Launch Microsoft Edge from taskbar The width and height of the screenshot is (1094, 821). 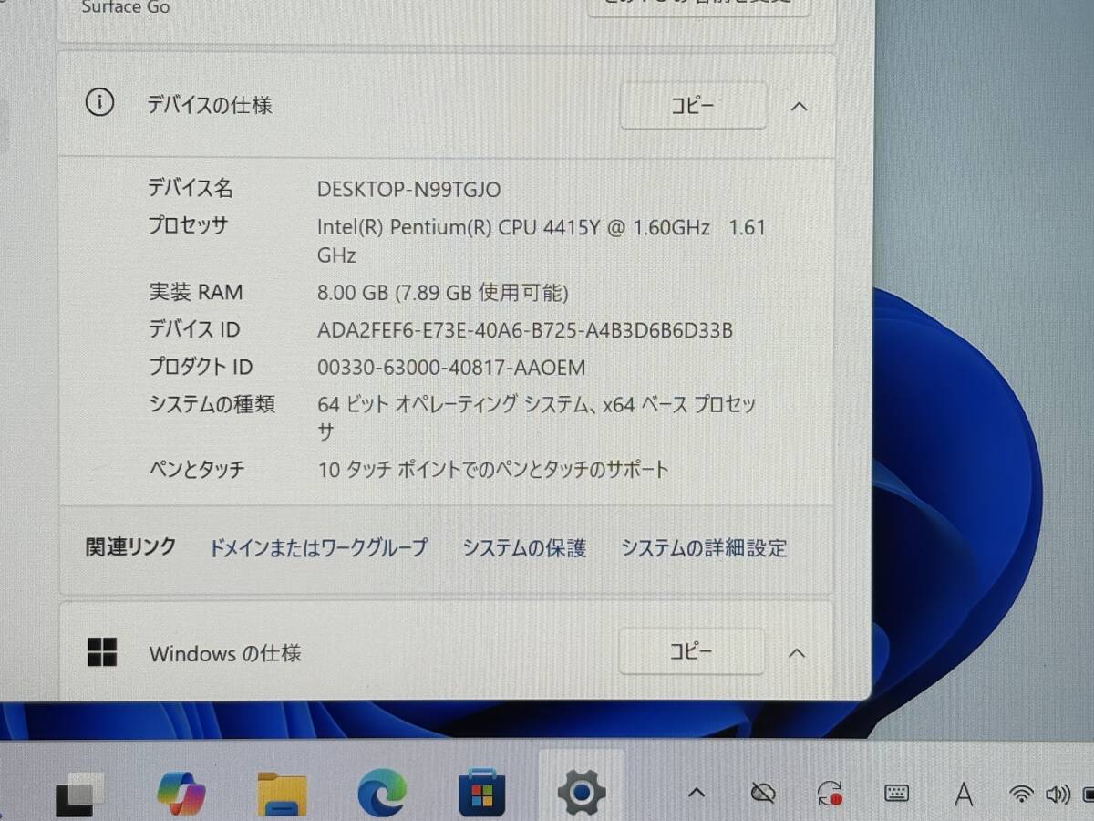coord(382,794)
